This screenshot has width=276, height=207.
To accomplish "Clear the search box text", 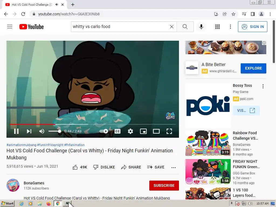I will (x=172, y=27).
